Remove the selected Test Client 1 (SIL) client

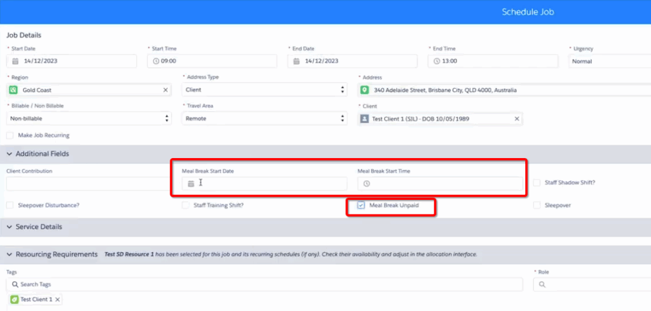[516, 119]
